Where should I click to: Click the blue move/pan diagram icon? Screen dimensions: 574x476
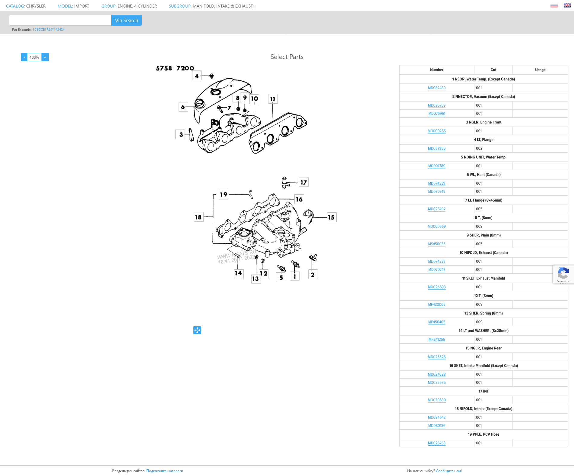point(197,330)
